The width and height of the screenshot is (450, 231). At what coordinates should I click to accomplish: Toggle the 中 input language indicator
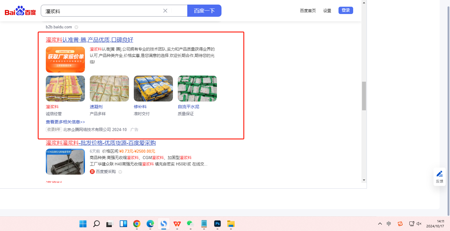coord(389,224)
